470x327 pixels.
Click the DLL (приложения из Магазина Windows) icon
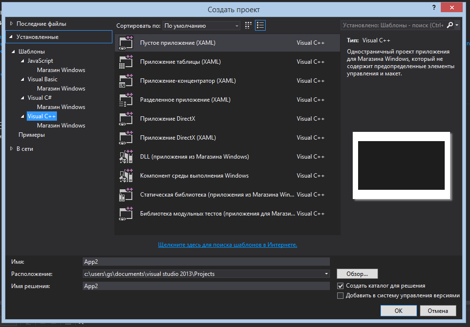point(126,157)
